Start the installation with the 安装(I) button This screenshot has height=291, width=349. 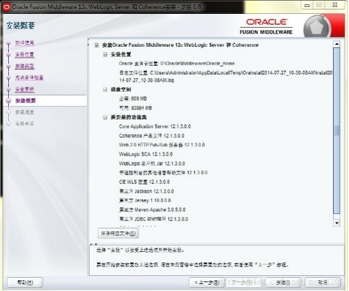(x=283, y=283)
